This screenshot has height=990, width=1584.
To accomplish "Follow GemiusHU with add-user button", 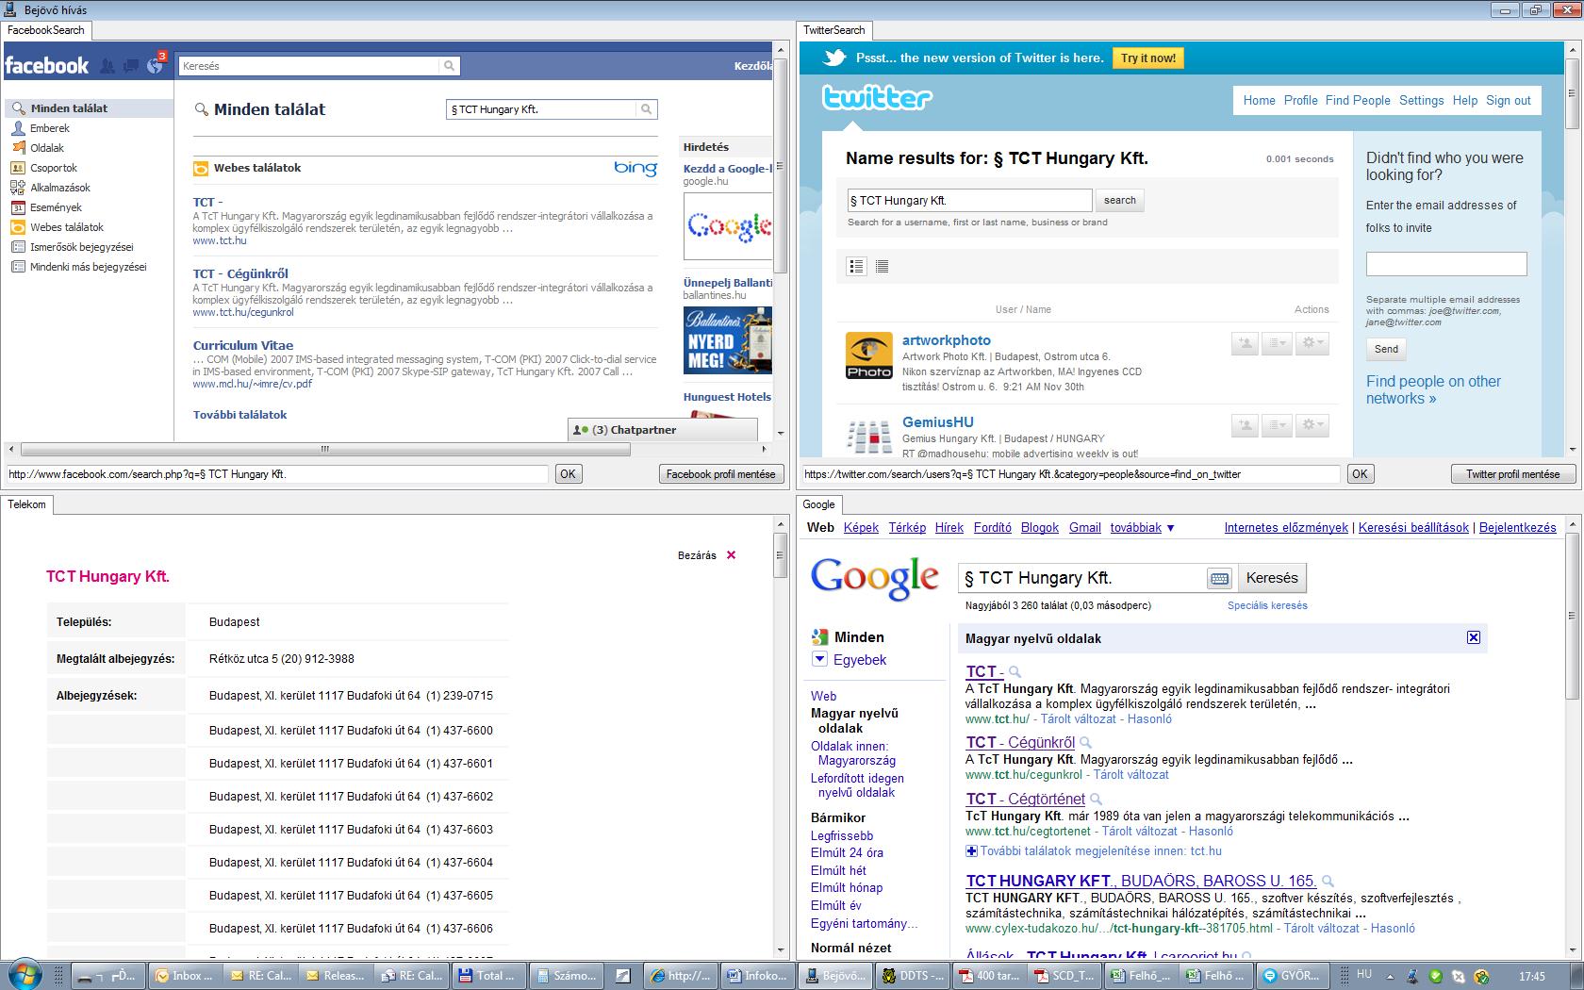I will pos(1245,426).
